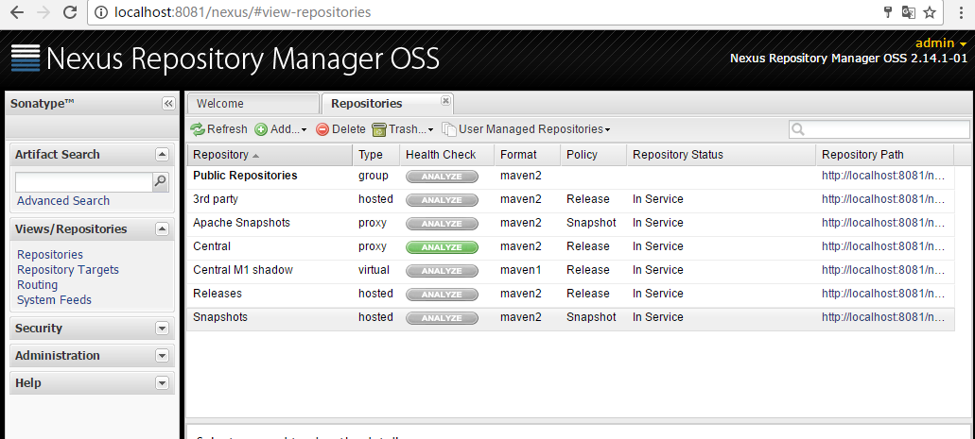This screenshot has width=975, height=439.
Task: Refresh the repository list
Action: coord(218,129)
